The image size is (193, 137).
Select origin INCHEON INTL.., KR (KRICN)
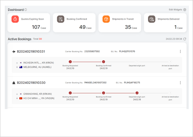[x=39, y=63]
